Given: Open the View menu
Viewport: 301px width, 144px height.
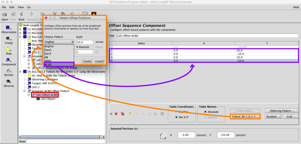Looking at the screenshot, I should [x=21, y=7].
